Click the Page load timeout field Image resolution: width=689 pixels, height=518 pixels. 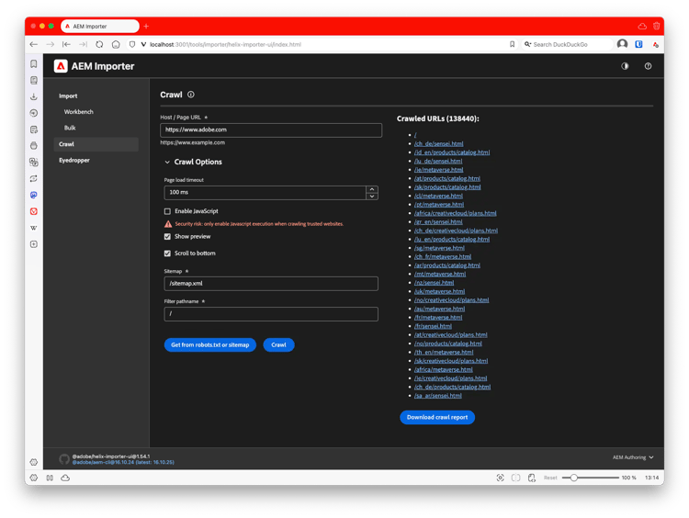pos(265,193)
